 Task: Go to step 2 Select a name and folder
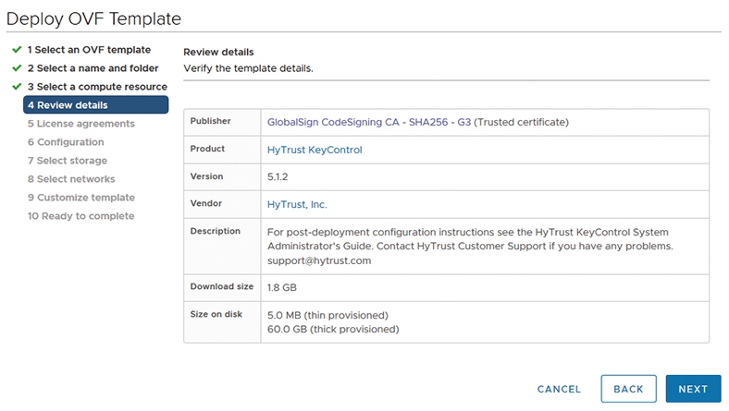[x=93, y=68]
